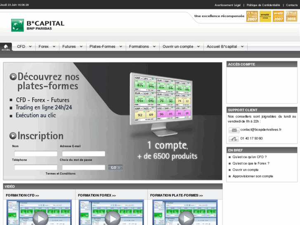
Task: Open the FORMATION CFD >> link
Action: click(22, 195)
